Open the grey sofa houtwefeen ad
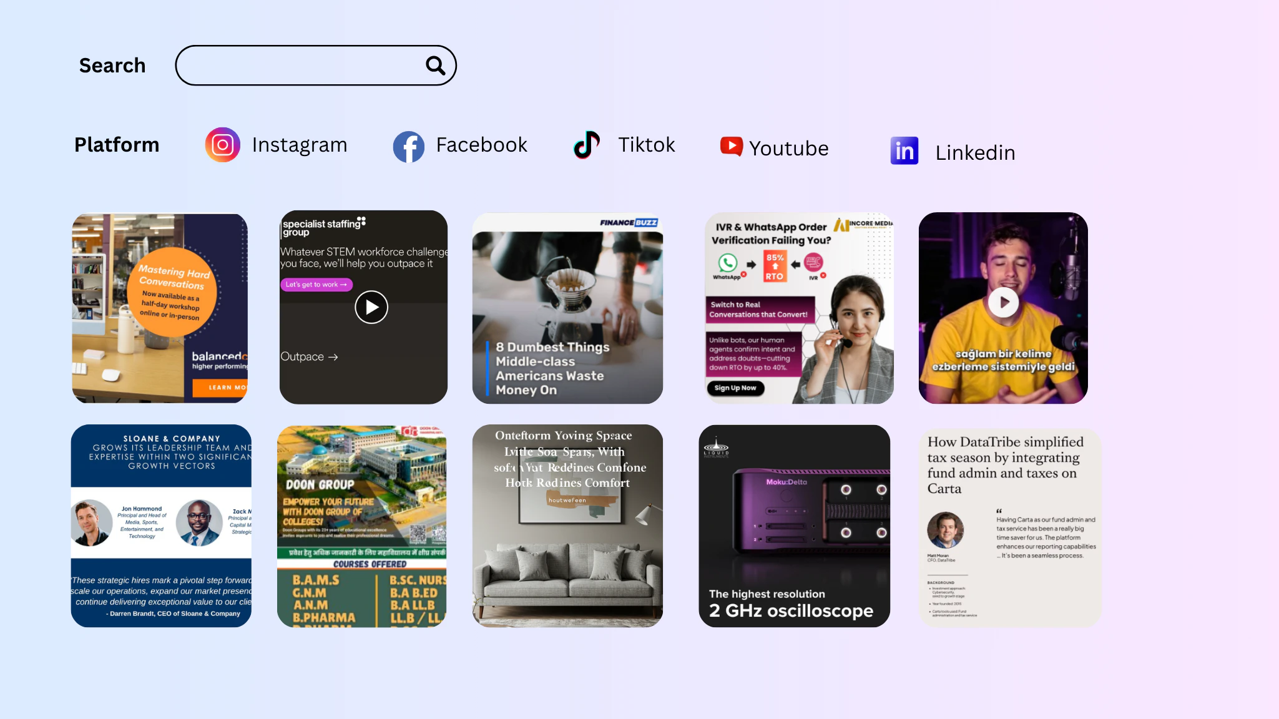The width and height of the screenshot is (1279, 719). point(567,526)
